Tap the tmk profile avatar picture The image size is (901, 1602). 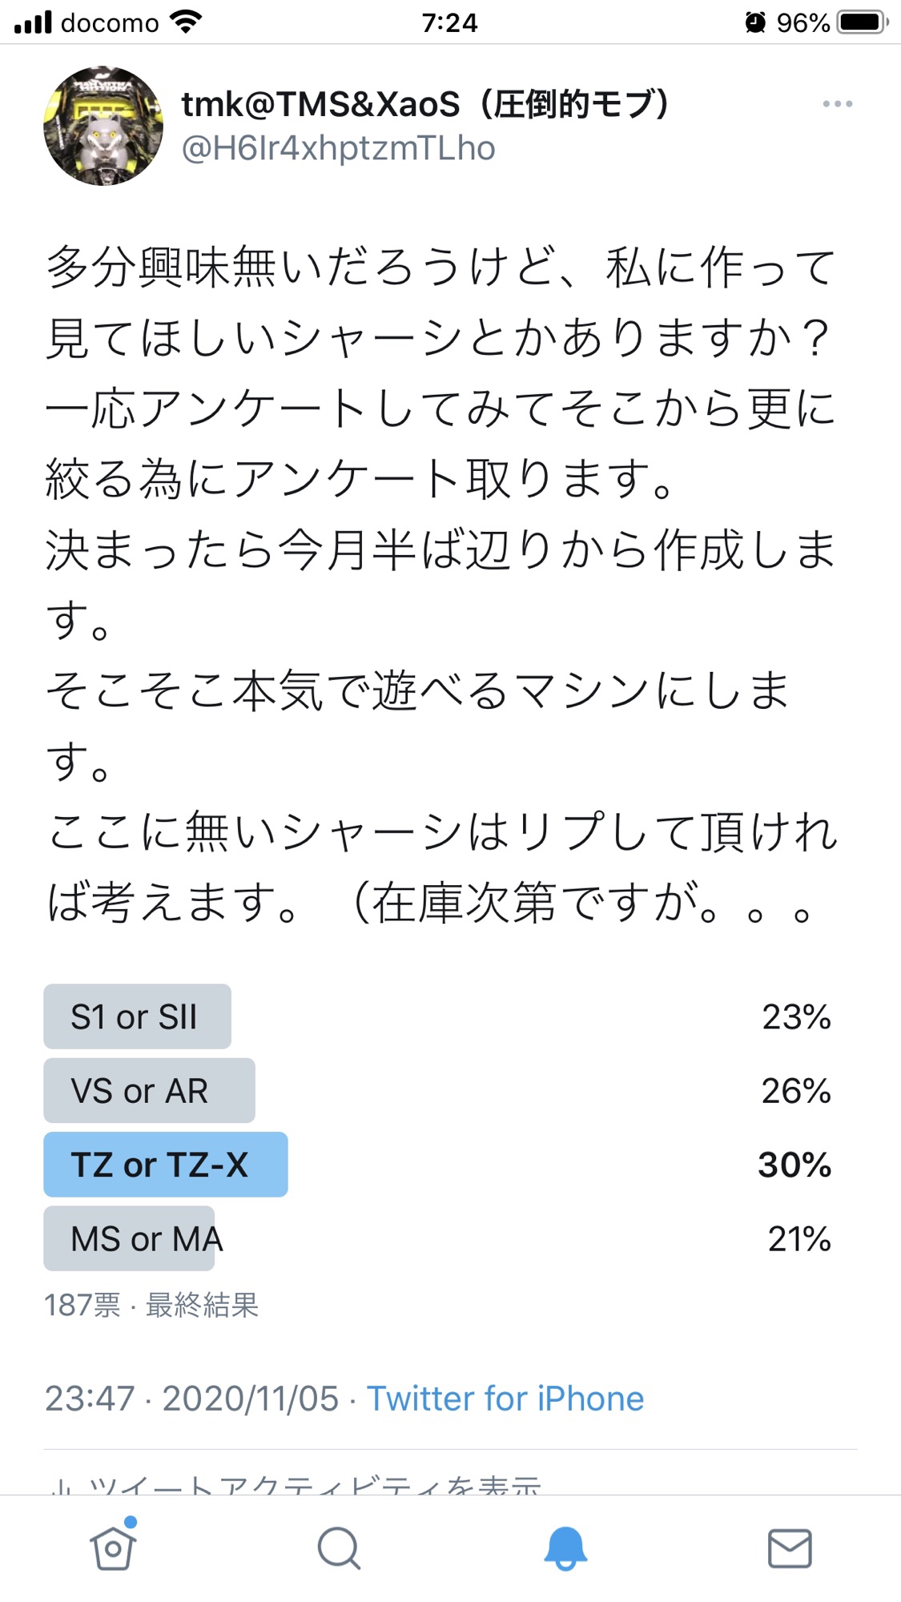pyautogui.click(x=103, y=126)
